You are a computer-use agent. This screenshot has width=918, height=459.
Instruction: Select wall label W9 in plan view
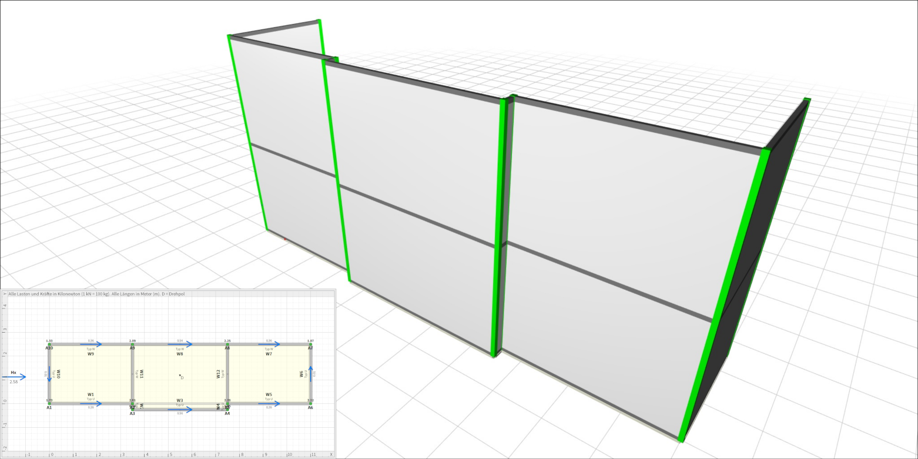(91, 354)
